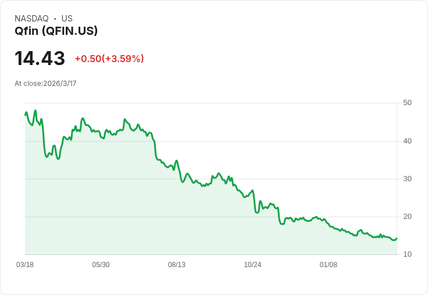Select the 30 price axis label

pyautogui.click(x=407, y=178)
